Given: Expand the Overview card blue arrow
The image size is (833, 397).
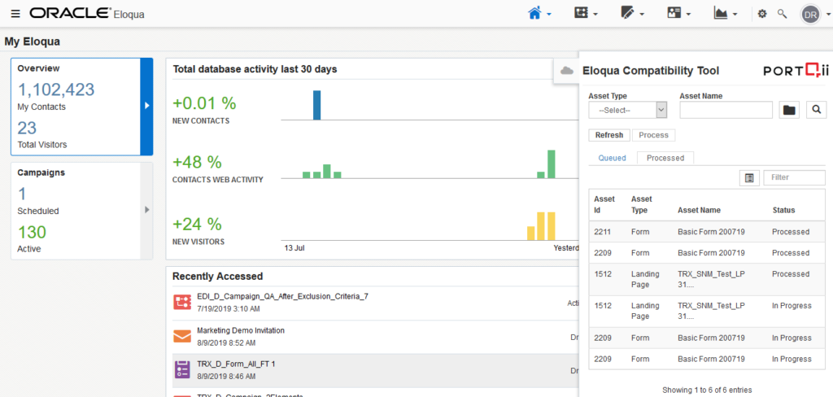Looking at the screenshot, I should coord(146,106).
